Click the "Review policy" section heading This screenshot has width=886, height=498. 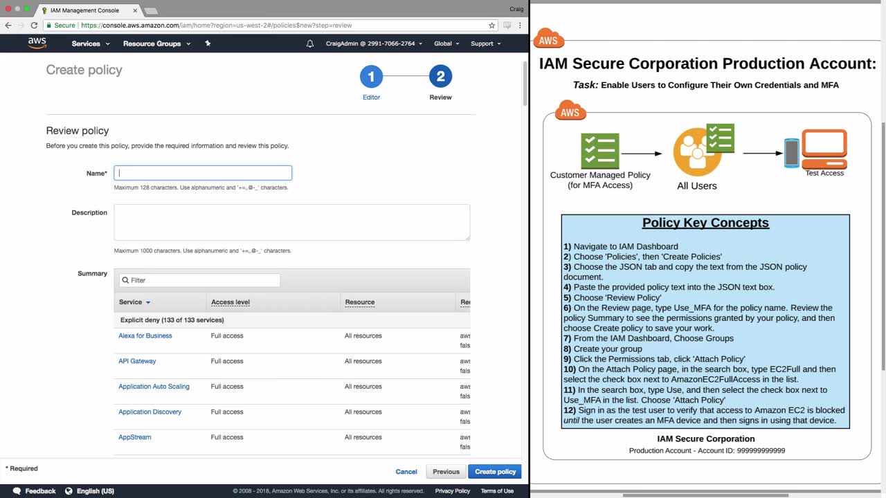click(x=78, y=131)
